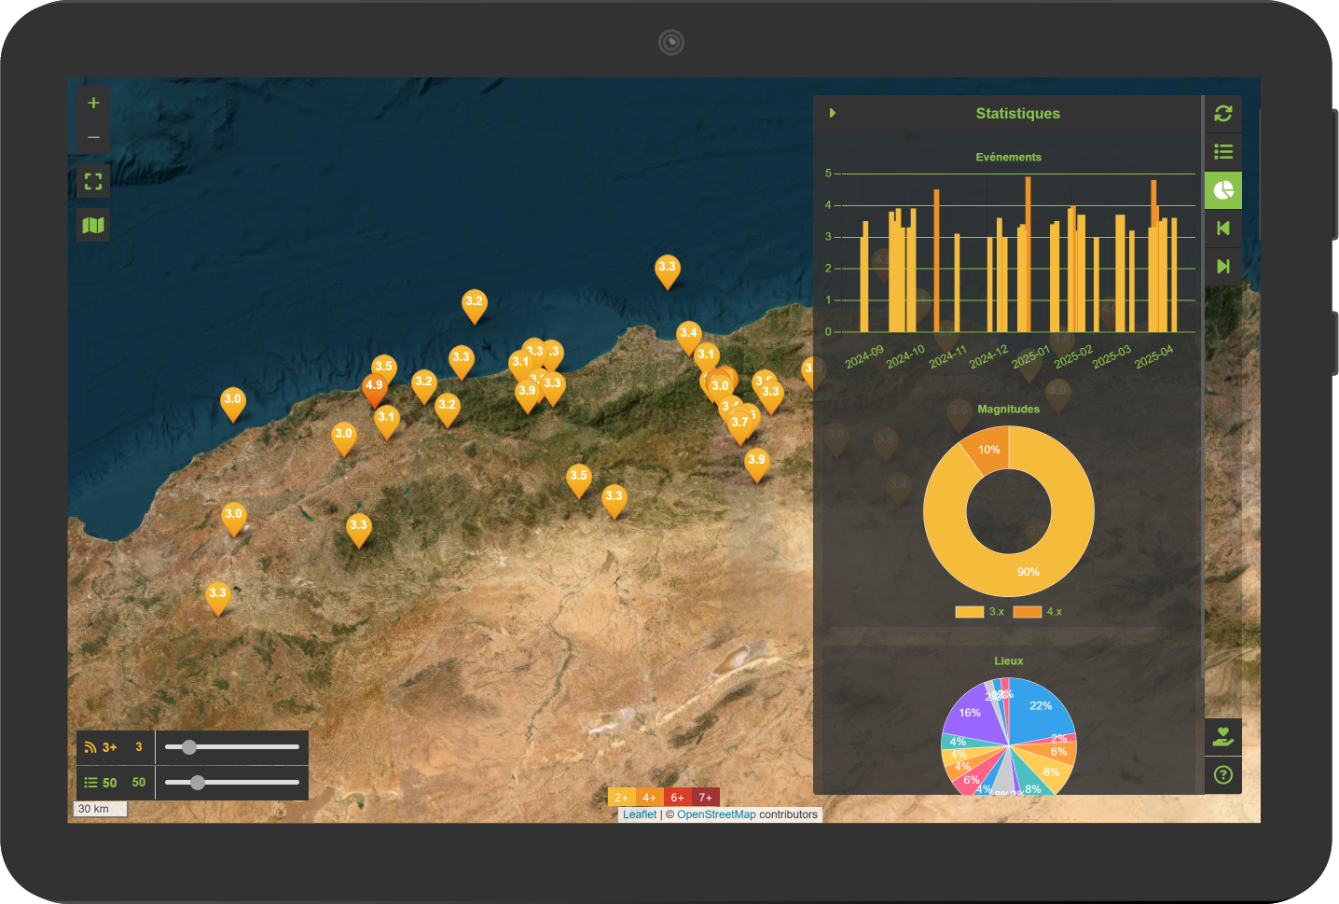The image size is (1339, 904).
Task: Click the event count slider handle
Action: pos(198,783)
